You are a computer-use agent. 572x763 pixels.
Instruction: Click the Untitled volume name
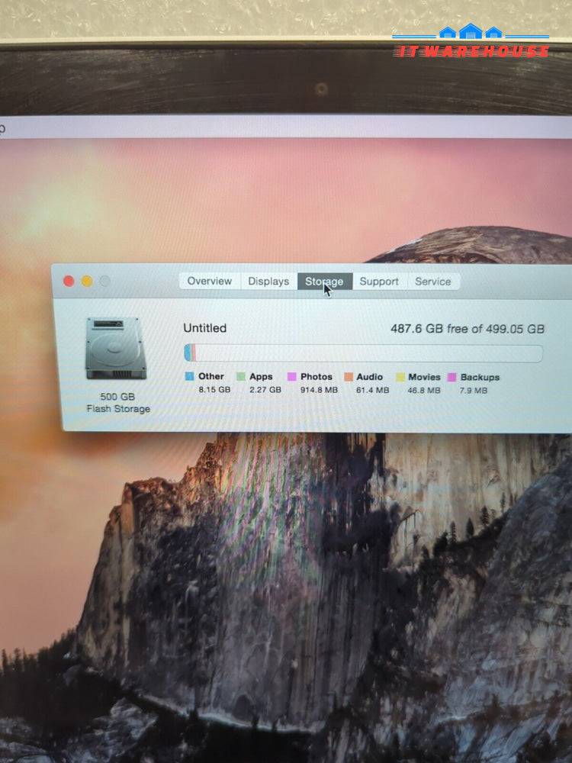(204, 328)
